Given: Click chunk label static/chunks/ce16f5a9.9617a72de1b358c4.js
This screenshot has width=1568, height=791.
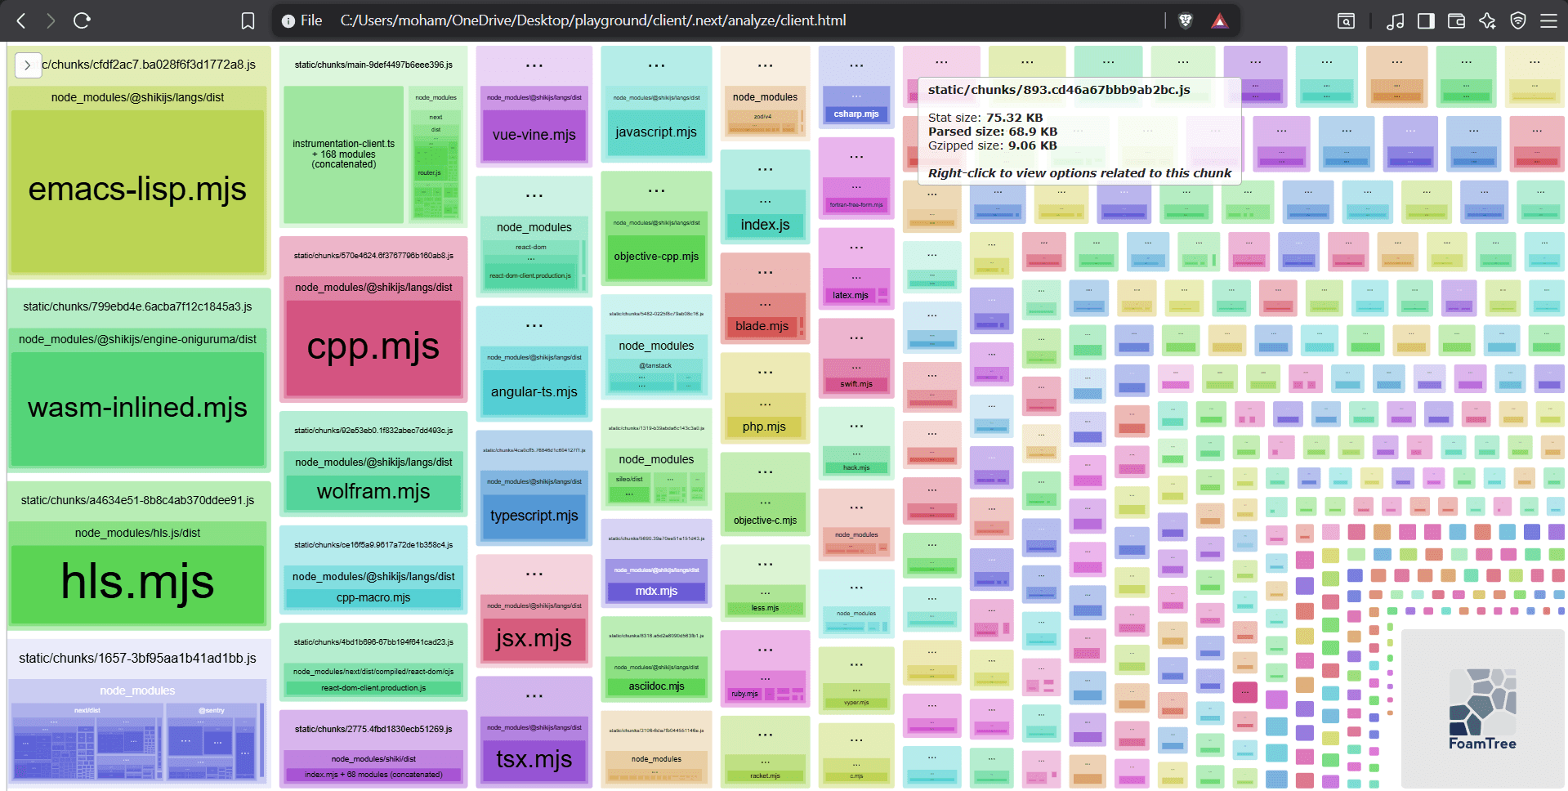Looking at the screenshot, I should coord(373,545).
